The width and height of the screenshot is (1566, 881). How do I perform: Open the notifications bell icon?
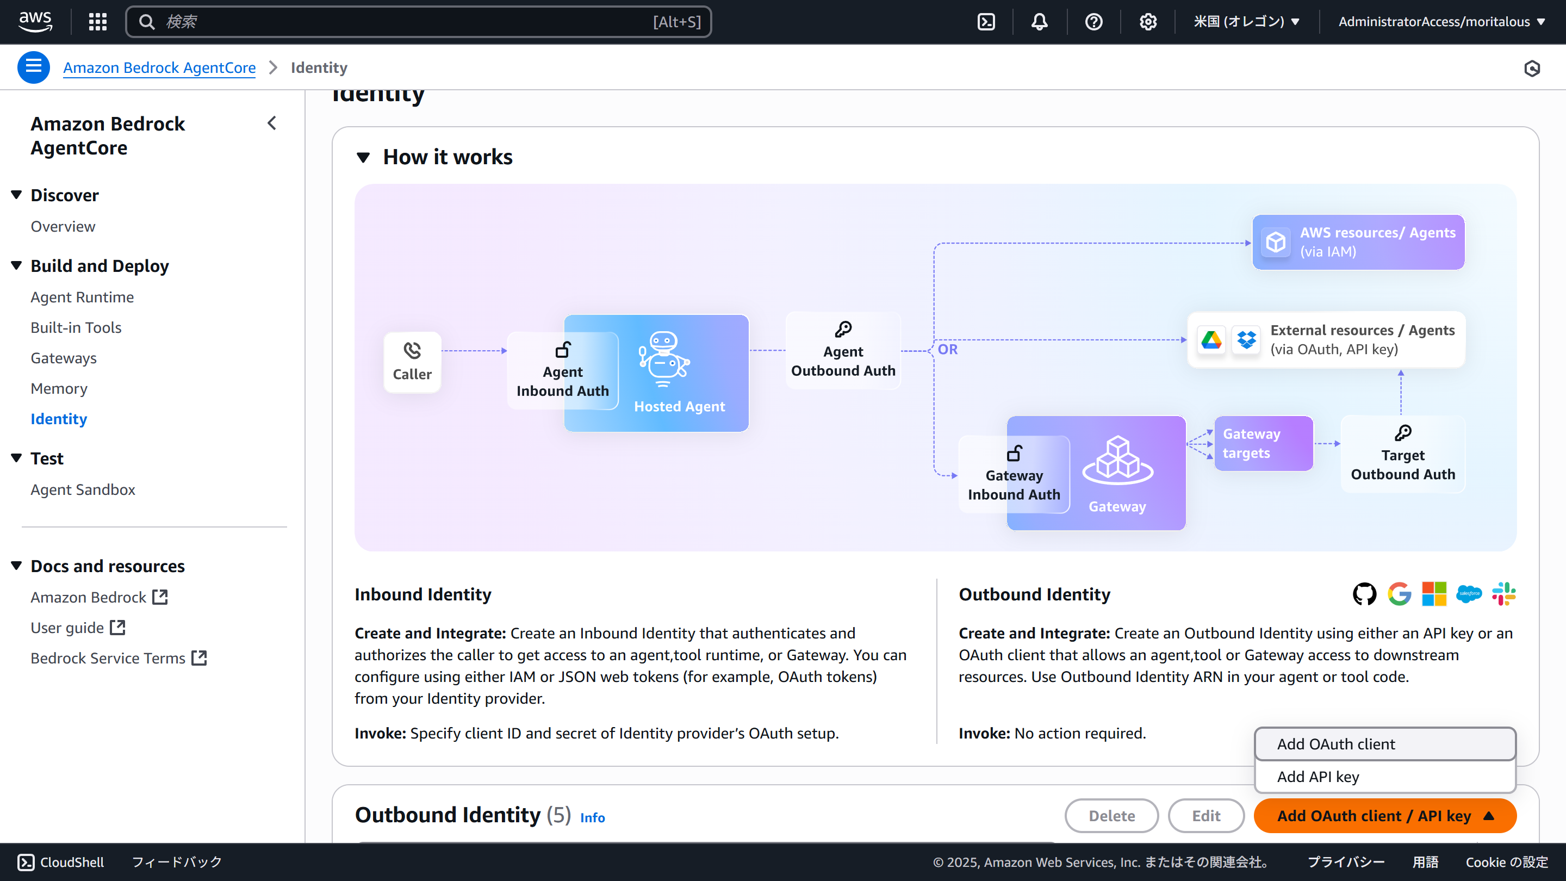click(1039, 21)
